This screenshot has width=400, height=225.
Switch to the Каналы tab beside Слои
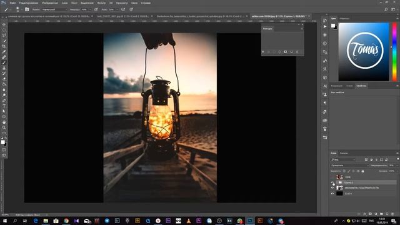[x=344, y=153]
